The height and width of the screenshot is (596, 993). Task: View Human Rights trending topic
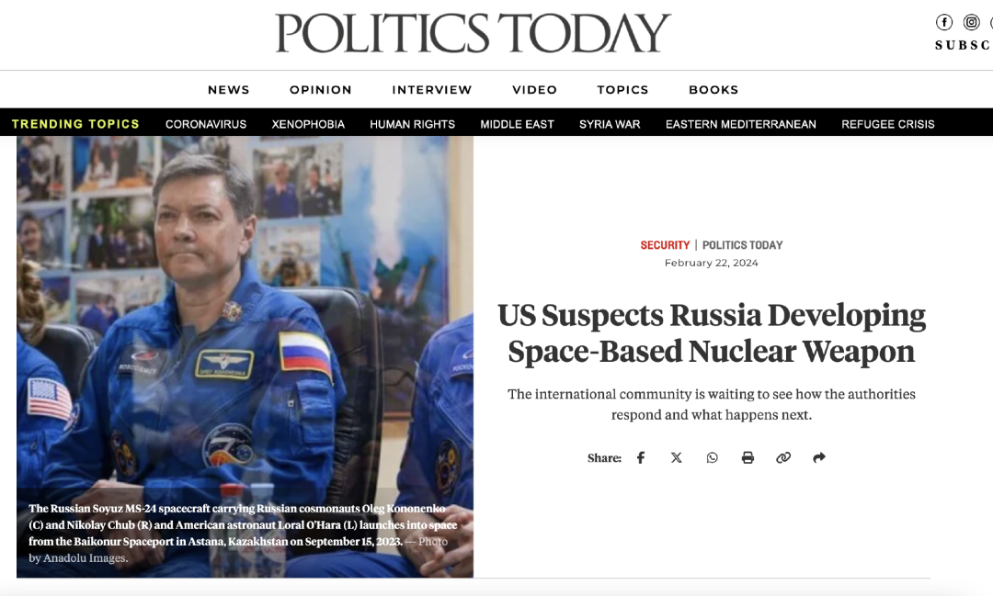[412, 124]
